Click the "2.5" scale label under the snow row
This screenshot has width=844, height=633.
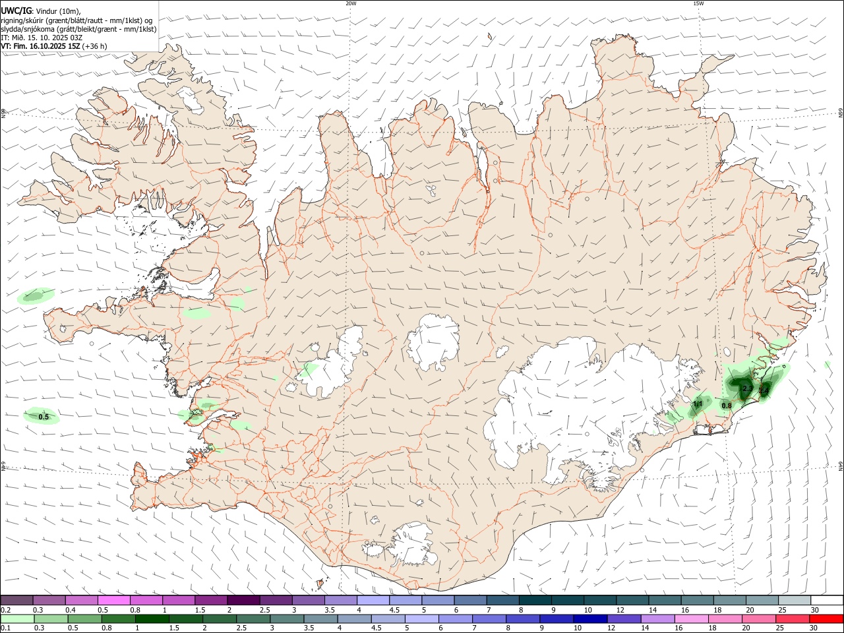(x=265, y=610)
